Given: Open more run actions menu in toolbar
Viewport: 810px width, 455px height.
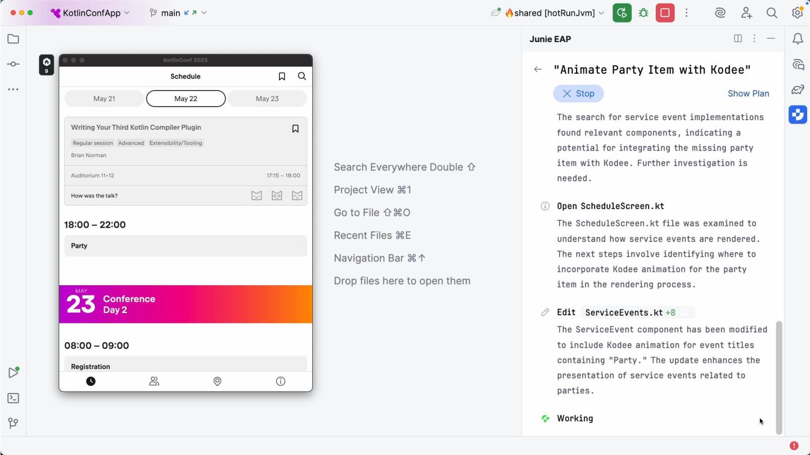Looking at the screenshot, I should click(x=686, y=13).
